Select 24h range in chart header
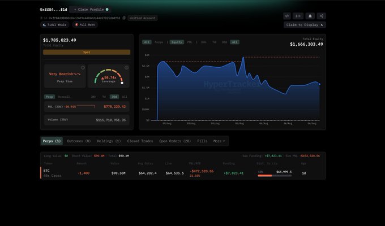Screen dimensions: 385x226 pos(204,42)
